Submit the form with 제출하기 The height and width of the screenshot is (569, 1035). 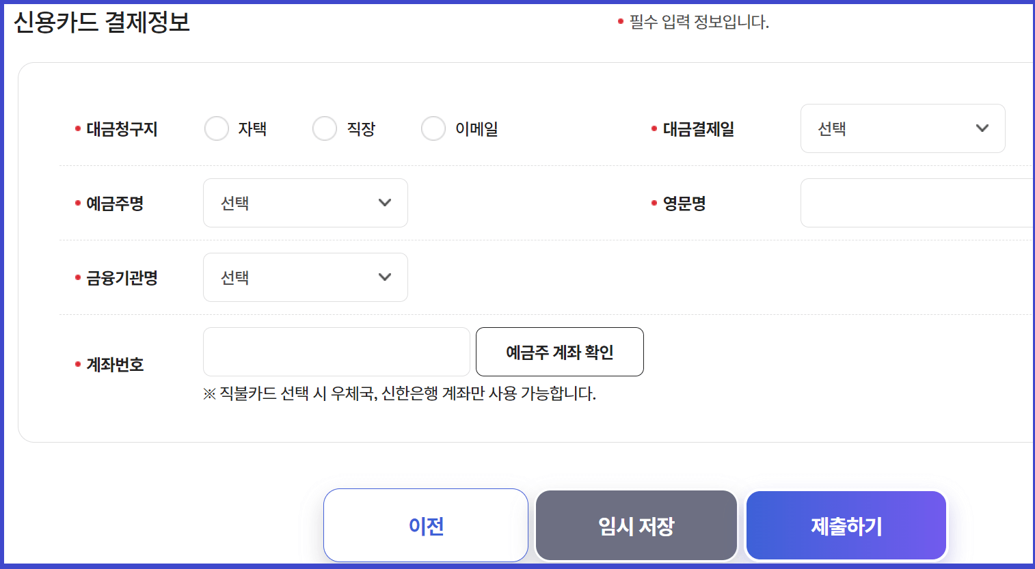tap(846, 525)
